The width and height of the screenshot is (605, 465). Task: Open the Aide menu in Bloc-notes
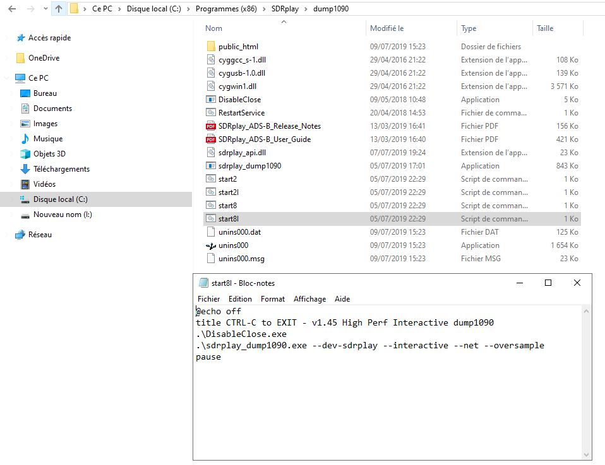(x=342, y=299)
